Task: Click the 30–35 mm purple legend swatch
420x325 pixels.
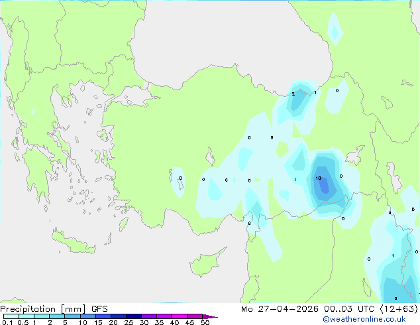Action: coord(149,316)
